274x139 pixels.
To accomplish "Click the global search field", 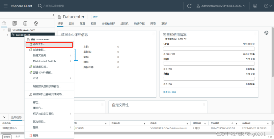I will (x=54, y=6).
